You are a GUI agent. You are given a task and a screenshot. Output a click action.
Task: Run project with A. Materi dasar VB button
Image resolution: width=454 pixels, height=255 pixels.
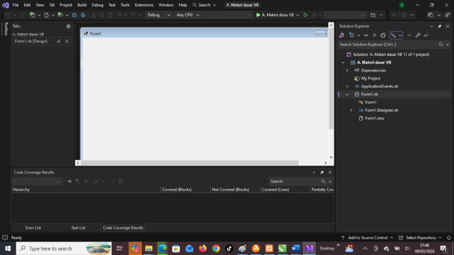click(x=275, y=15)
